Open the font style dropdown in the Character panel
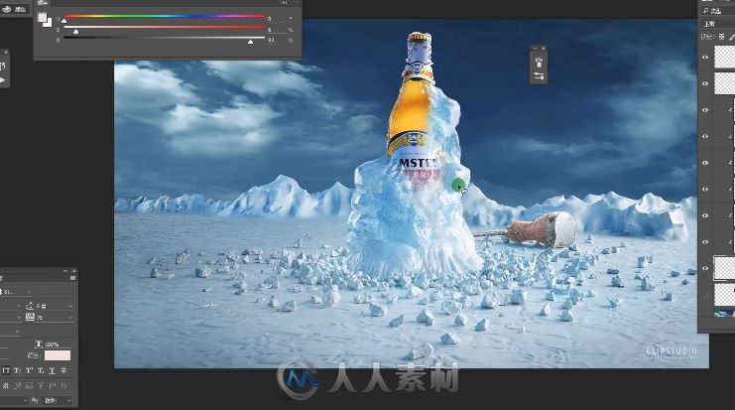Image resolution: width=735 pixels, height=410 pixels. (x=28, y=292)
